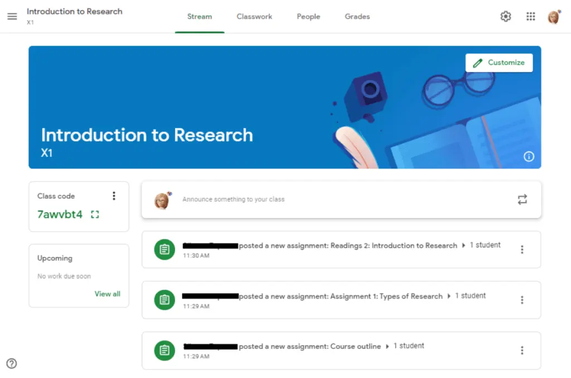Open class settings gear icon

[x=505, y=16]
